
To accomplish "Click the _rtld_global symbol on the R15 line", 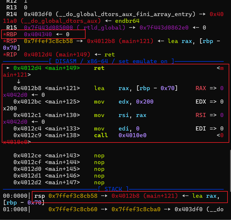I will tap(101, 27).
